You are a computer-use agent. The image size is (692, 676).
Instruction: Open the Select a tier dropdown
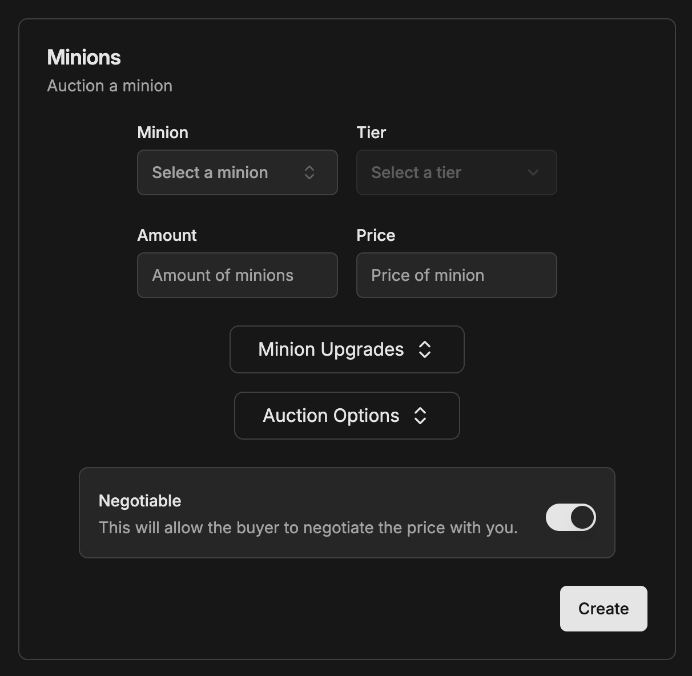[456, 172]
